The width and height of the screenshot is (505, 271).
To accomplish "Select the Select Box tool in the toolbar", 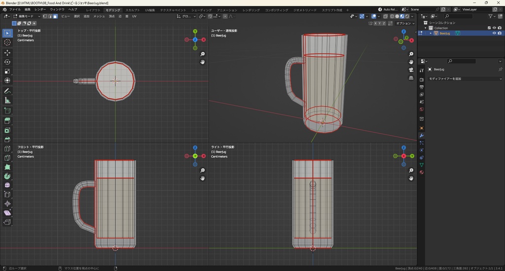I will point(7,33).
